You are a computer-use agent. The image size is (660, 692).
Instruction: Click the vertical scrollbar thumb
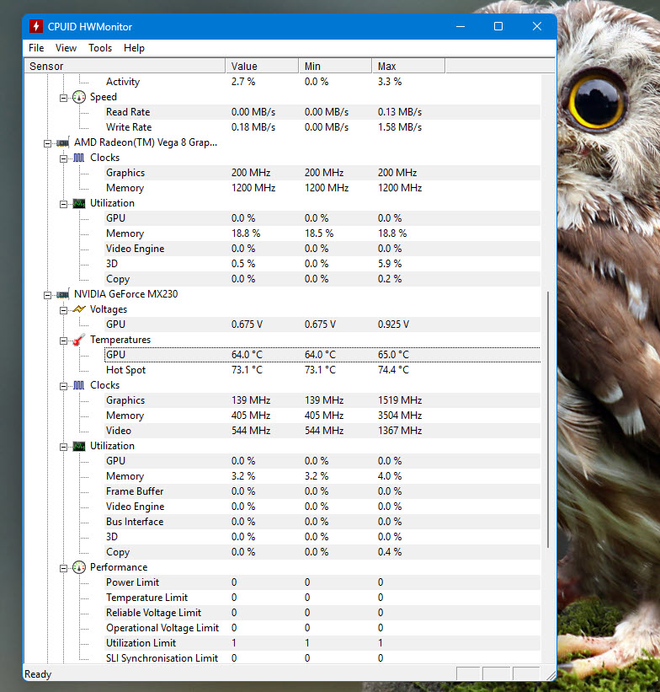[548, 419]
